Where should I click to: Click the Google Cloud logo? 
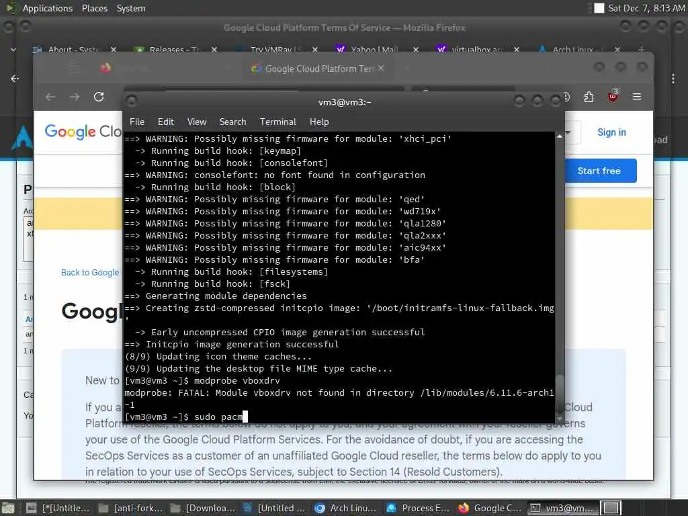83,132
